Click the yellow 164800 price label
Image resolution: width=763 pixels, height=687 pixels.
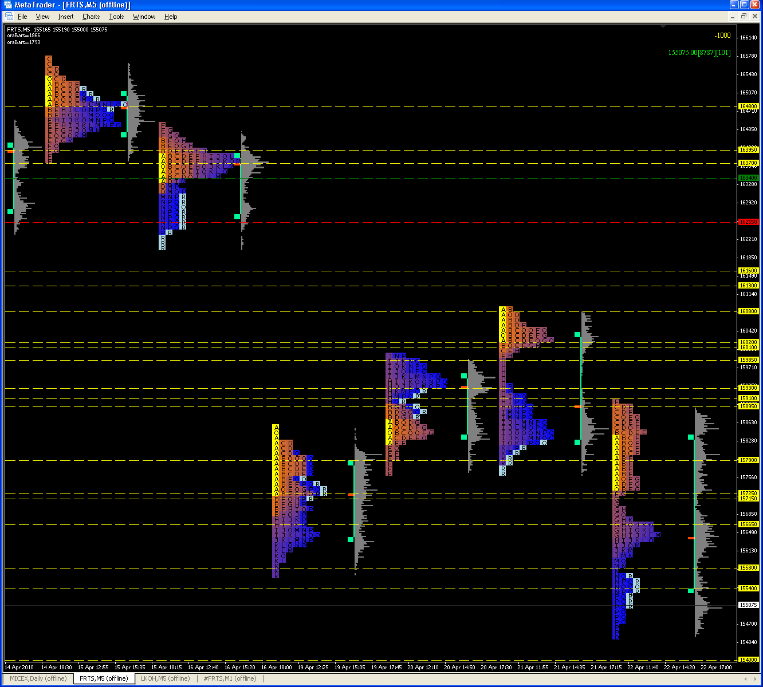pyautogui.click(x=748, y=106)
